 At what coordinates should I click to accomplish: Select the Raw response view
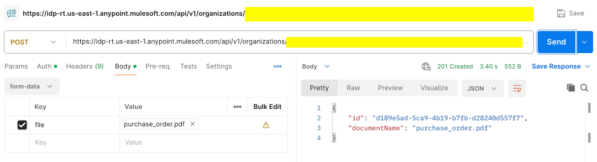[x=353, y=88]
